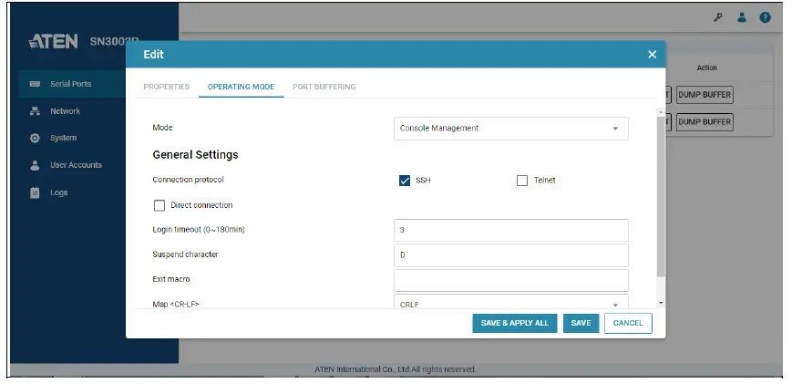792x384 pixels.
Task: Open the help question mark icon
Action: tap(765, 17)
